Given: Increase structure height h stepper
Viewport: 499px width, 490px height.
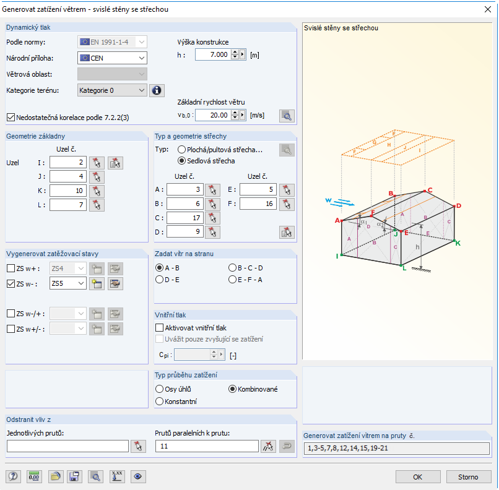Looking at the screenshot, I should click(235, 52).
